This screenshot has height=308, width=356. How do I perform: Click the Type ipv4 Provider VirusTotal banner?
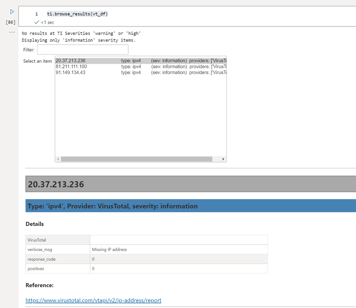coord(191,206)
